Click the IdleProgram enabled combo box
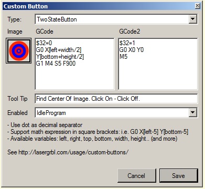This screenshot has height=189, width=205. 116,112
